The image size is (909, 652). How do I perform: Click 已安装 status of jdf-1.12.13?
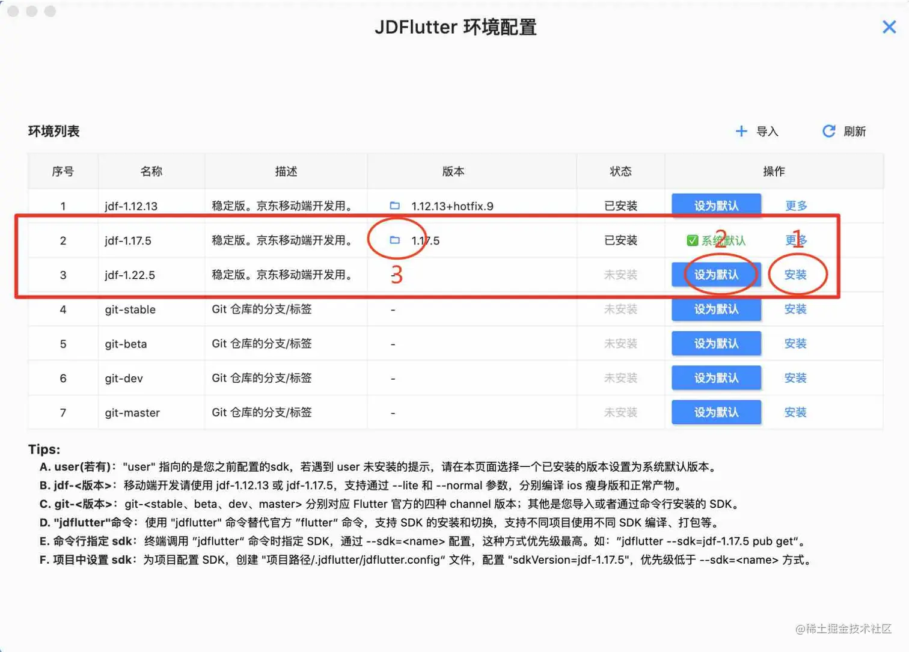point(620,206)
